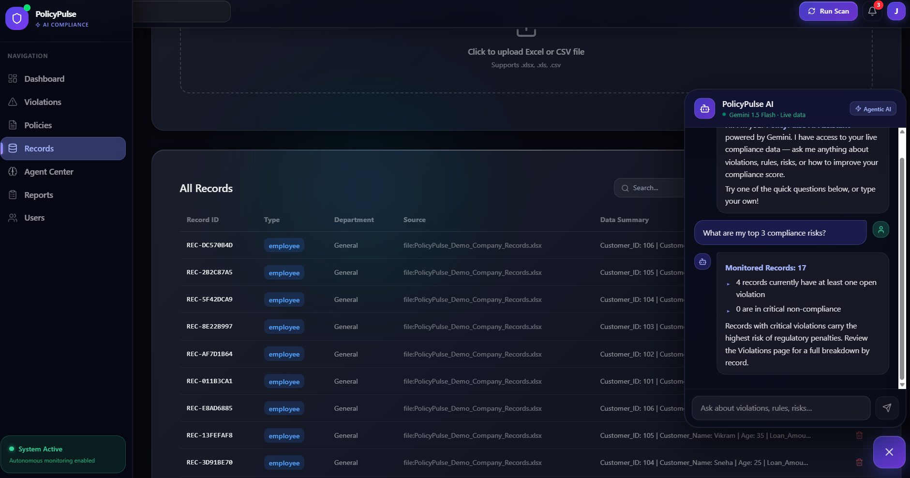Click the top-left blank search bar

coord(181,11)
